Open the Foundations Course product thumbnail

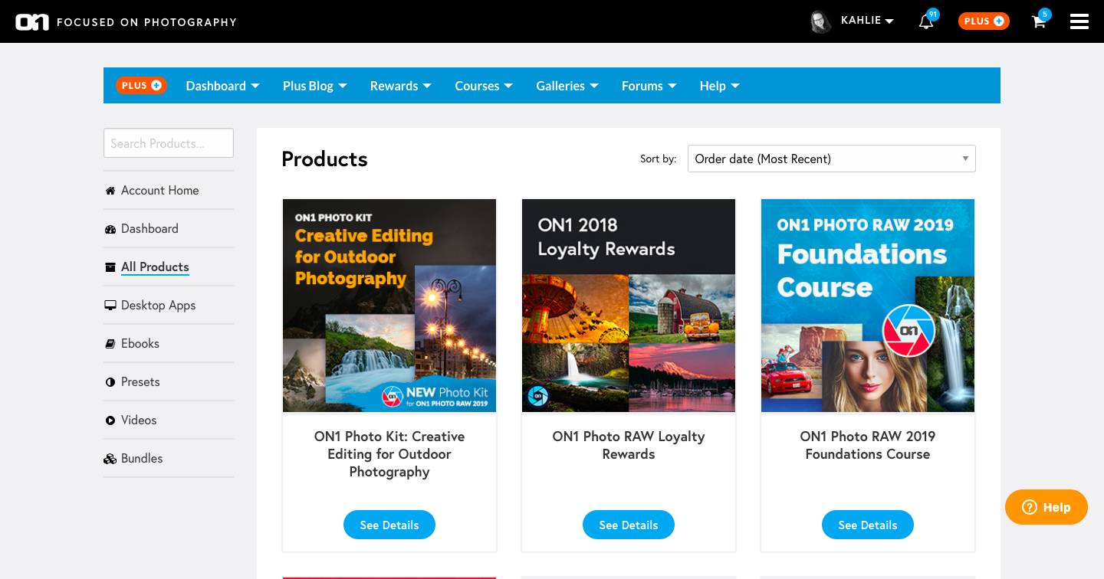(x=868, y=306)
